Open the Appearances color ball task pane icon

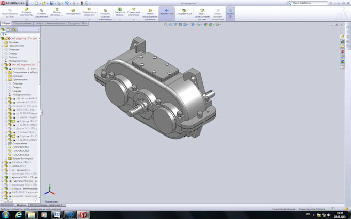pos(342,61)
